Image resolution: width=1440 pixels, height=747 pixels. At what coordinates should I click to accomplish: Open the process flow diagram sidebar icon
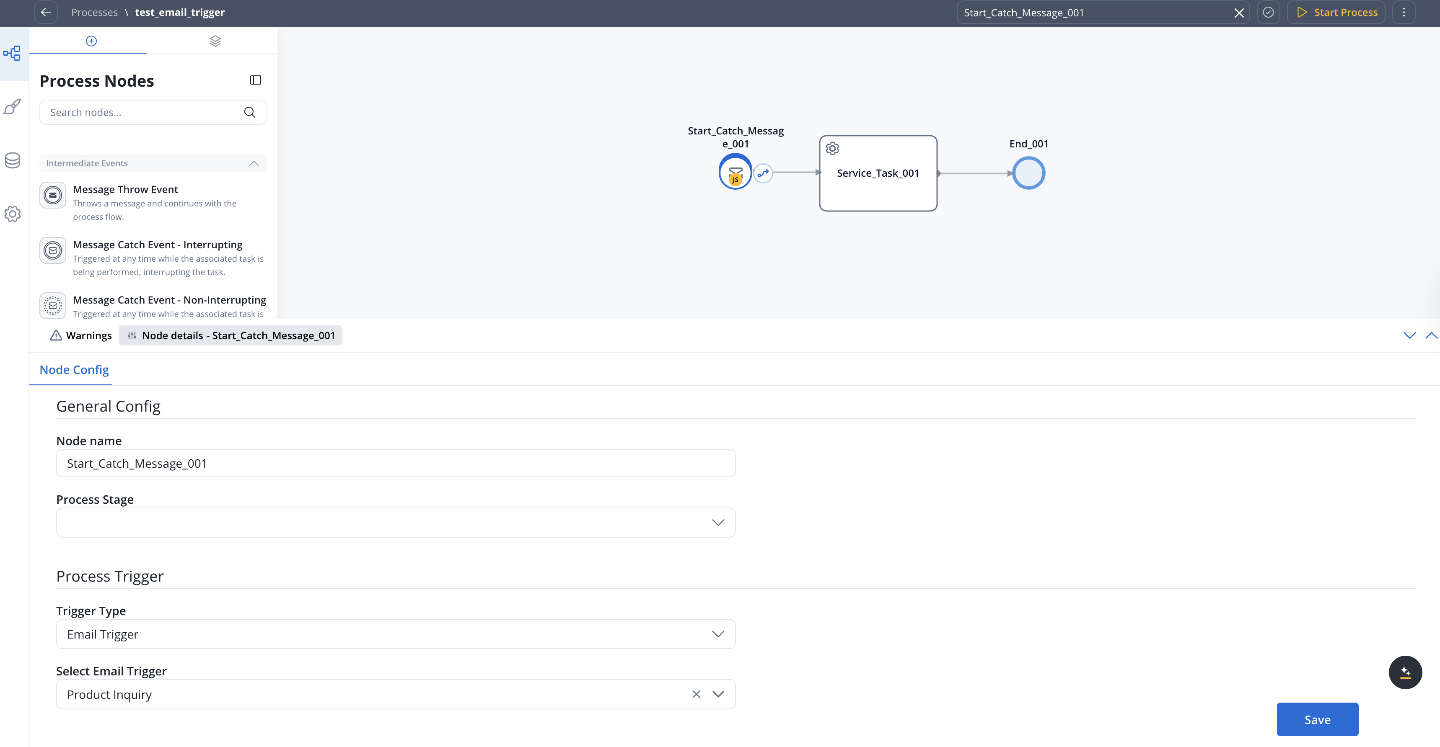[x=12, y=53]
